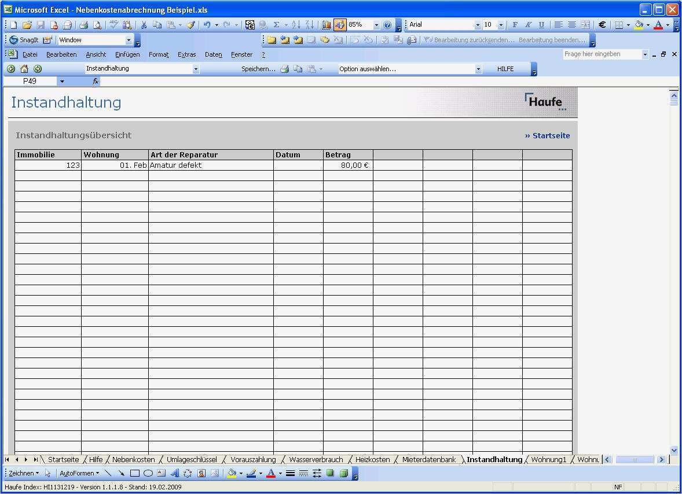Open the Zoom level dropdown
Viewport: 682px width, 494px height.
click(376, 24)
